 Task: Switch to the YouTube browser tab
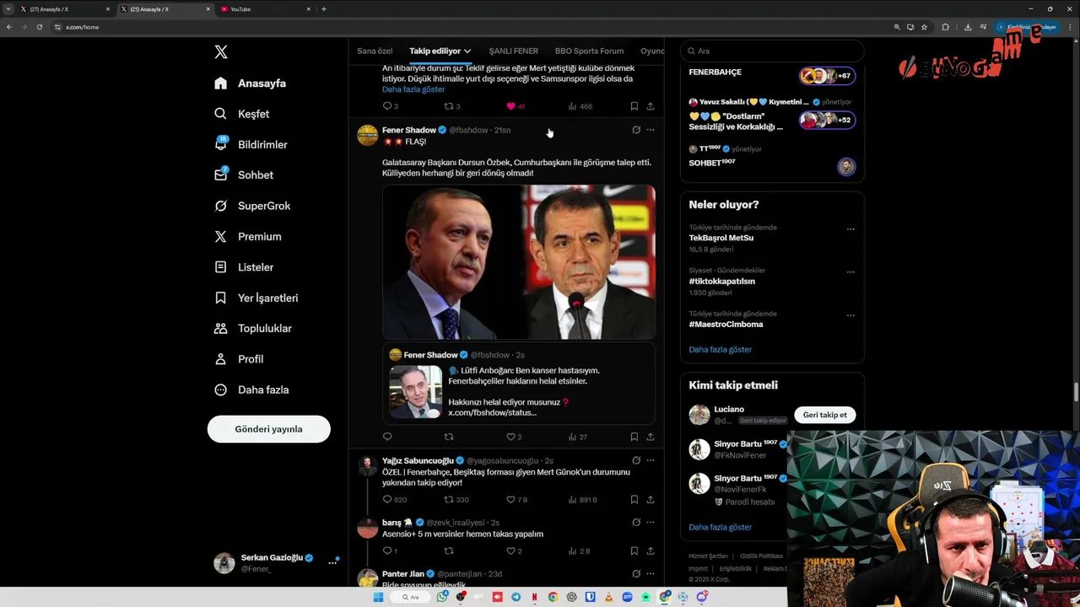(x=265, y=8)
